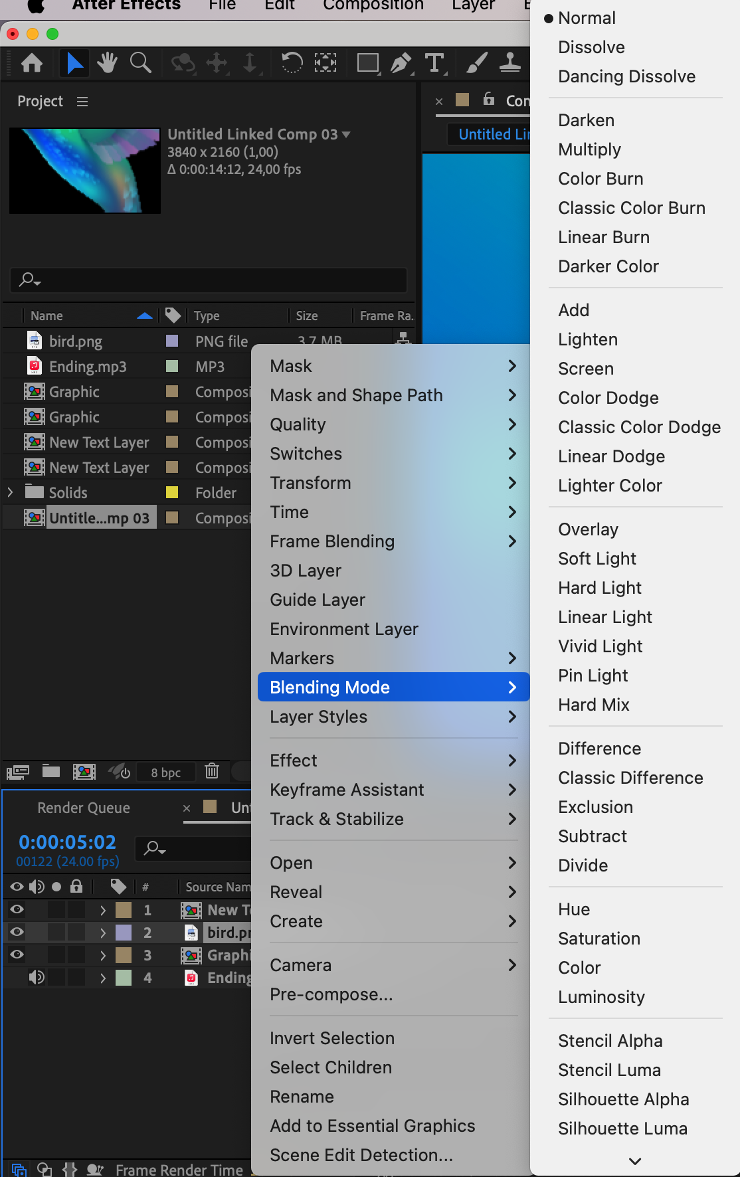This screenshot has height=1177, width=740.
Task: Click the current timecode 0:00:05:02
Action: (67, 842)
